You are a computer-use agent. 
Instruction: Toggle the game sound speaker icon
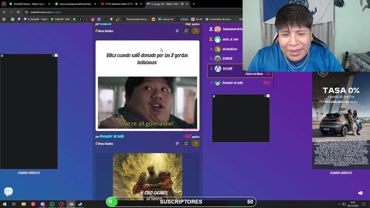[x=360, y=193]
